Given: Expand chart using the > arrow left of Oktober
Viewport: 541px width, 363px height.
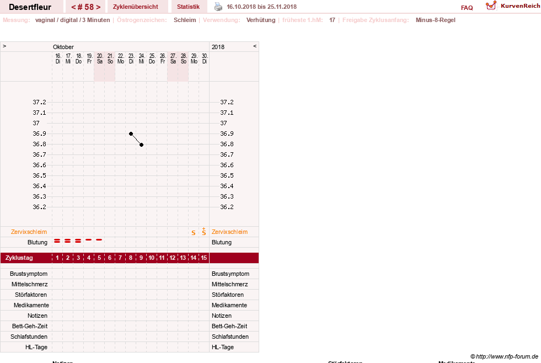Looking at the screenshot, I should point(4,46).
